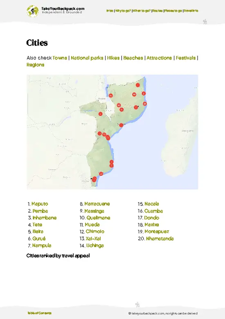Open the Nhamatanda city link
Viewport: 225px width, 319px height.
pos(160,239)
